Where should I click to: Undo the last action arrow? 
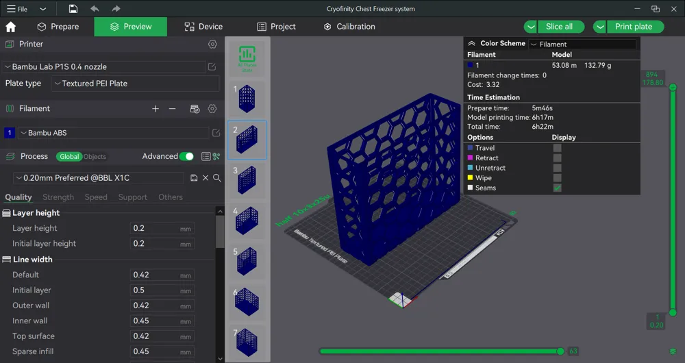point(95,9)
